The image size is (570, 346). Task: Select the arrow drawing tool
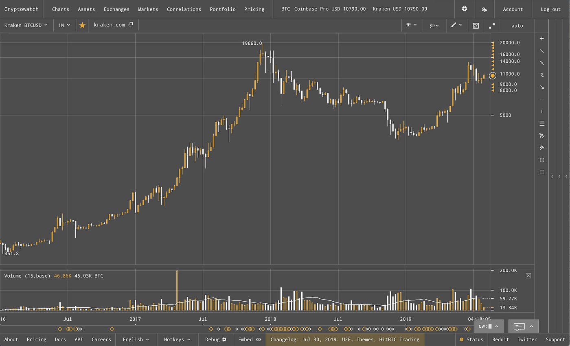pos(541,87)
